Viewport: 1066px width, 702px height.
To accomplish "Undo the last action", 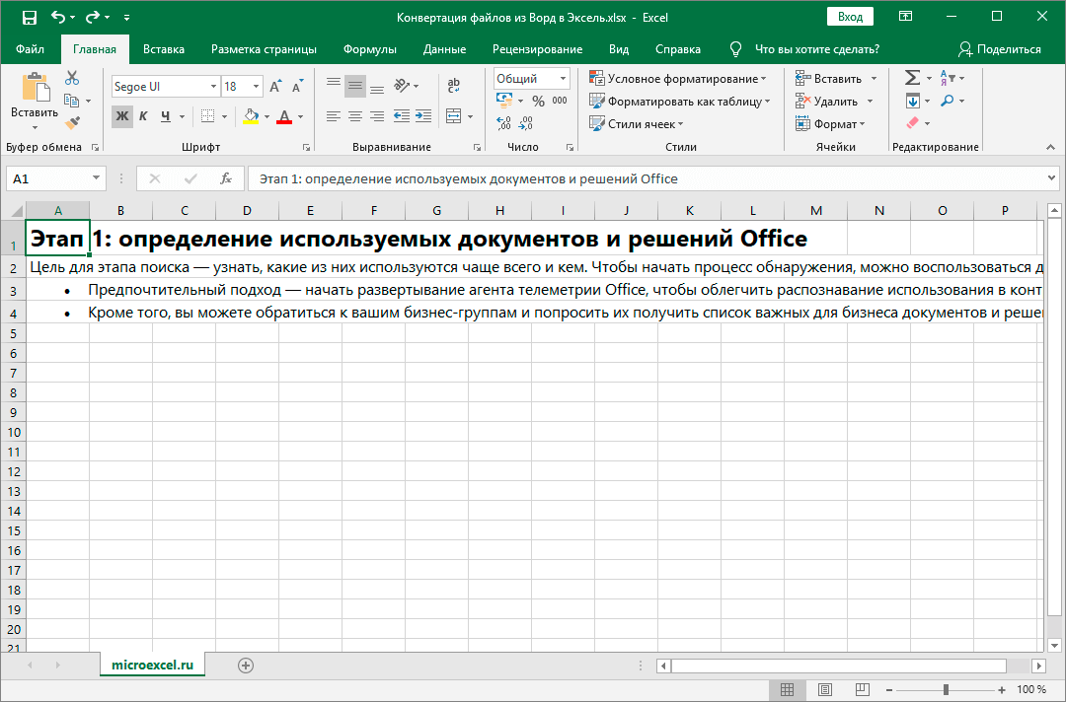I will coord(58,18).
